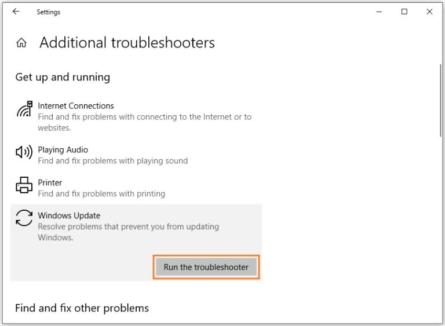Image resolution: width=445 pixels, height=326 pixels.
Task: Click the Find and fix other problems heading
Action: [x=82, y=308]
